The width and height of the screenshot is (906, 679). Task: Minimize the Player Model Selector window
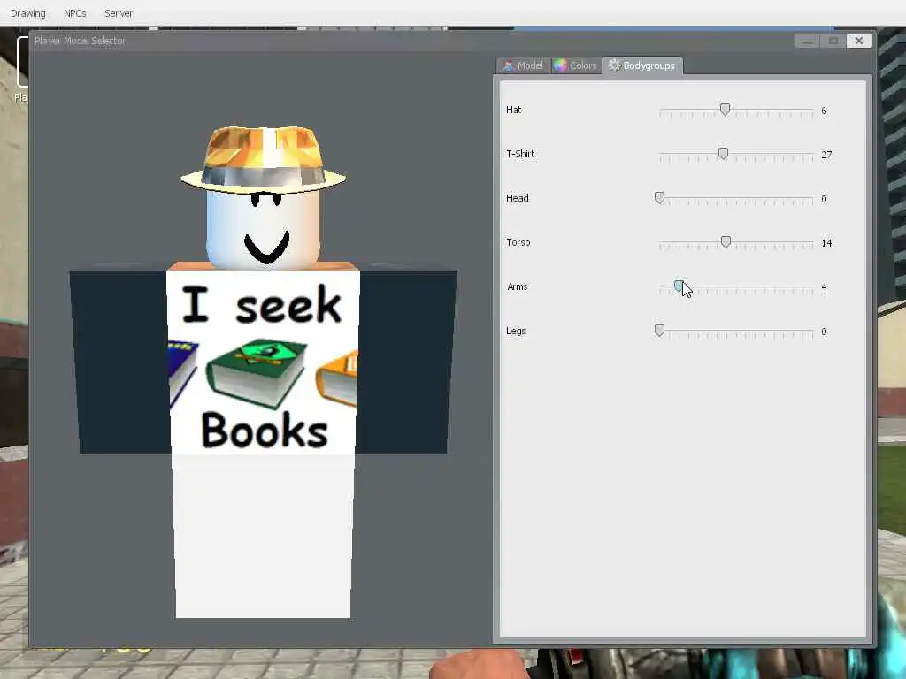click(807, 41)
